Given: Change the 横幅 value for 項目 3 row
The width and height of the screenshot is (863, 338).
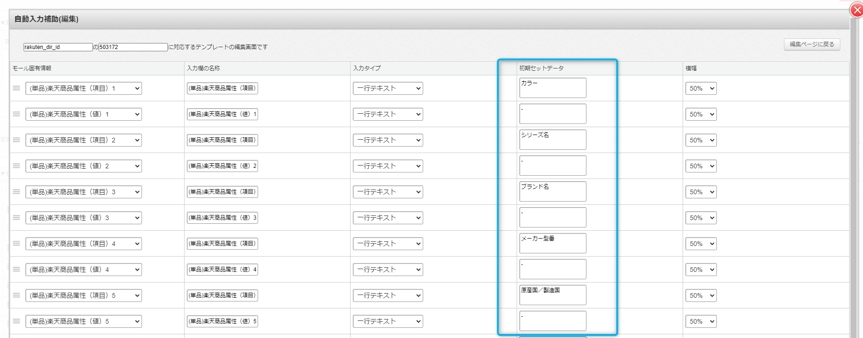Looking at the screenshot, I should pyautogui.click(x=701, y=192).
